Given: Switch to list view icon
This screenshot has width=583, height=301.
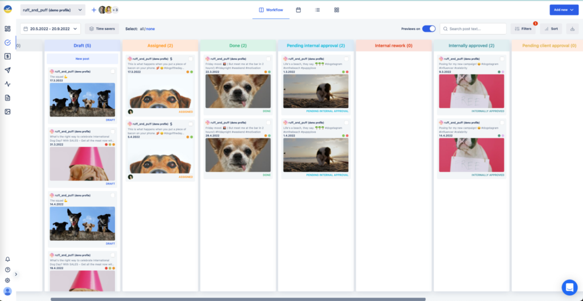Looking at the screenshot, I should click(317, 10).
